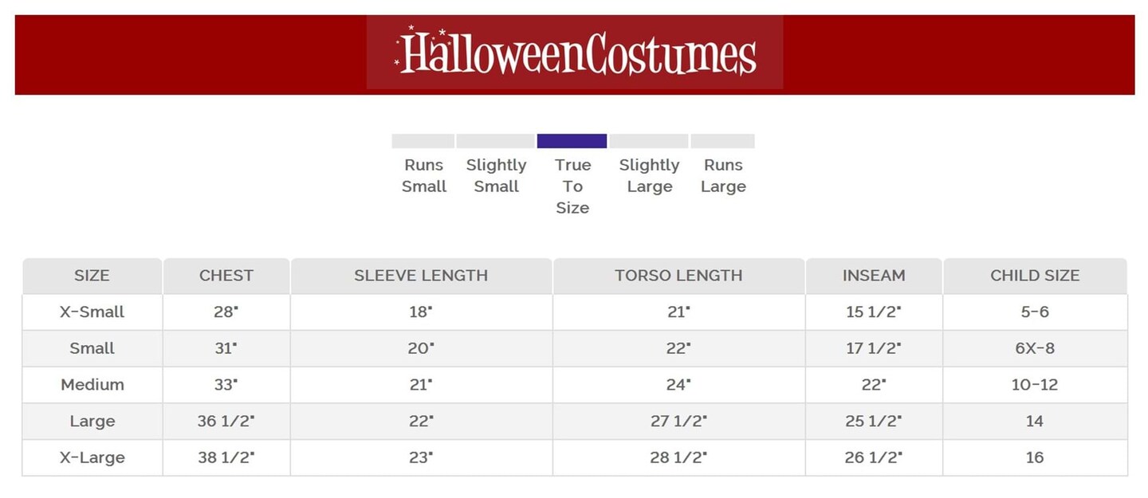The image size is (1148, 498).
Task: Click the highlighted True To Size bar
Action: click(x=572, y=141)
